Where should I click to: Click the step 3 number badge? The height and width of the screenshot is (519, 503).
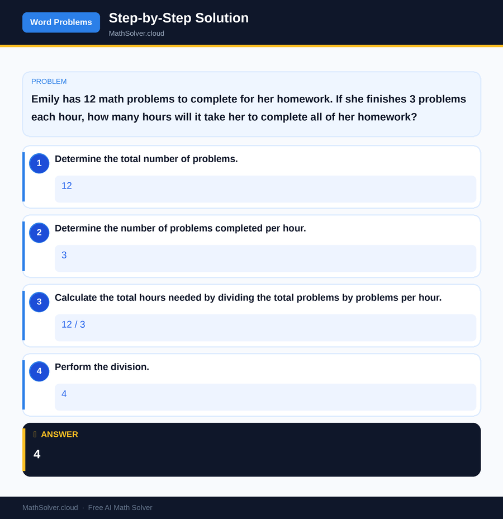pyautogui.click(x=39, y=302)
